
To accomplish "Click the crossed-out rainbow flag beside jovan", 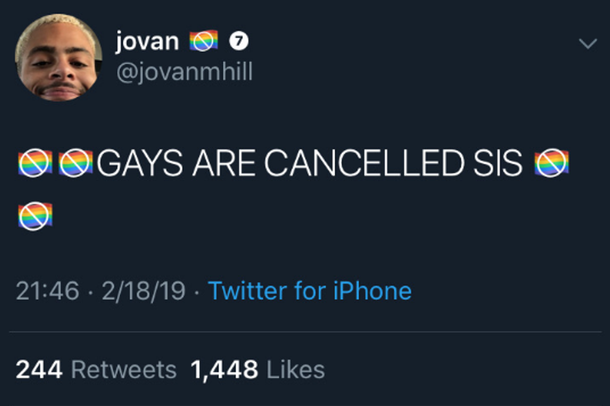I will pyautogui.click(x=203, y=41).
